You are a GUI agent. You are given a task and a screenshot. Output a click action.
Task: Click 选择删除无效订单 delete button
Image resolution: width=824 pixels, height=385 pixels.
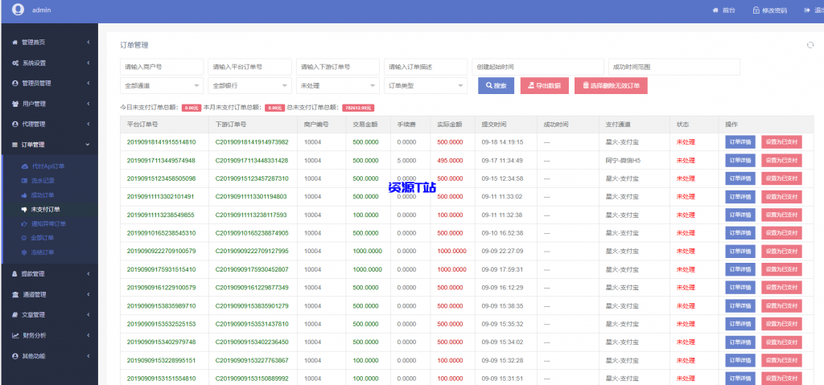click(x=611, y=86)
